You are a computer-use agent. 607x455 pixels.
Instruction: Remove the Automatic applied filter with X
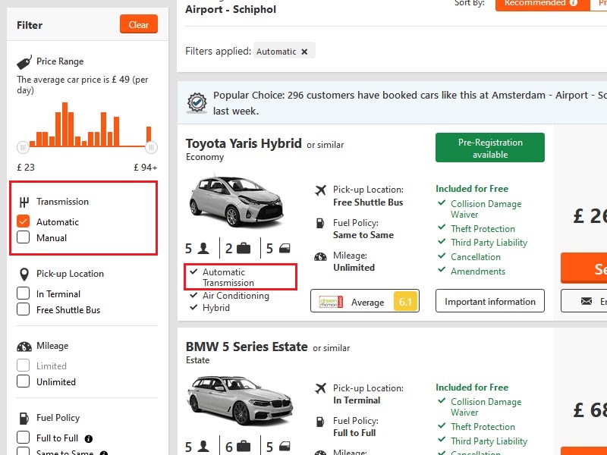[305, 52]
